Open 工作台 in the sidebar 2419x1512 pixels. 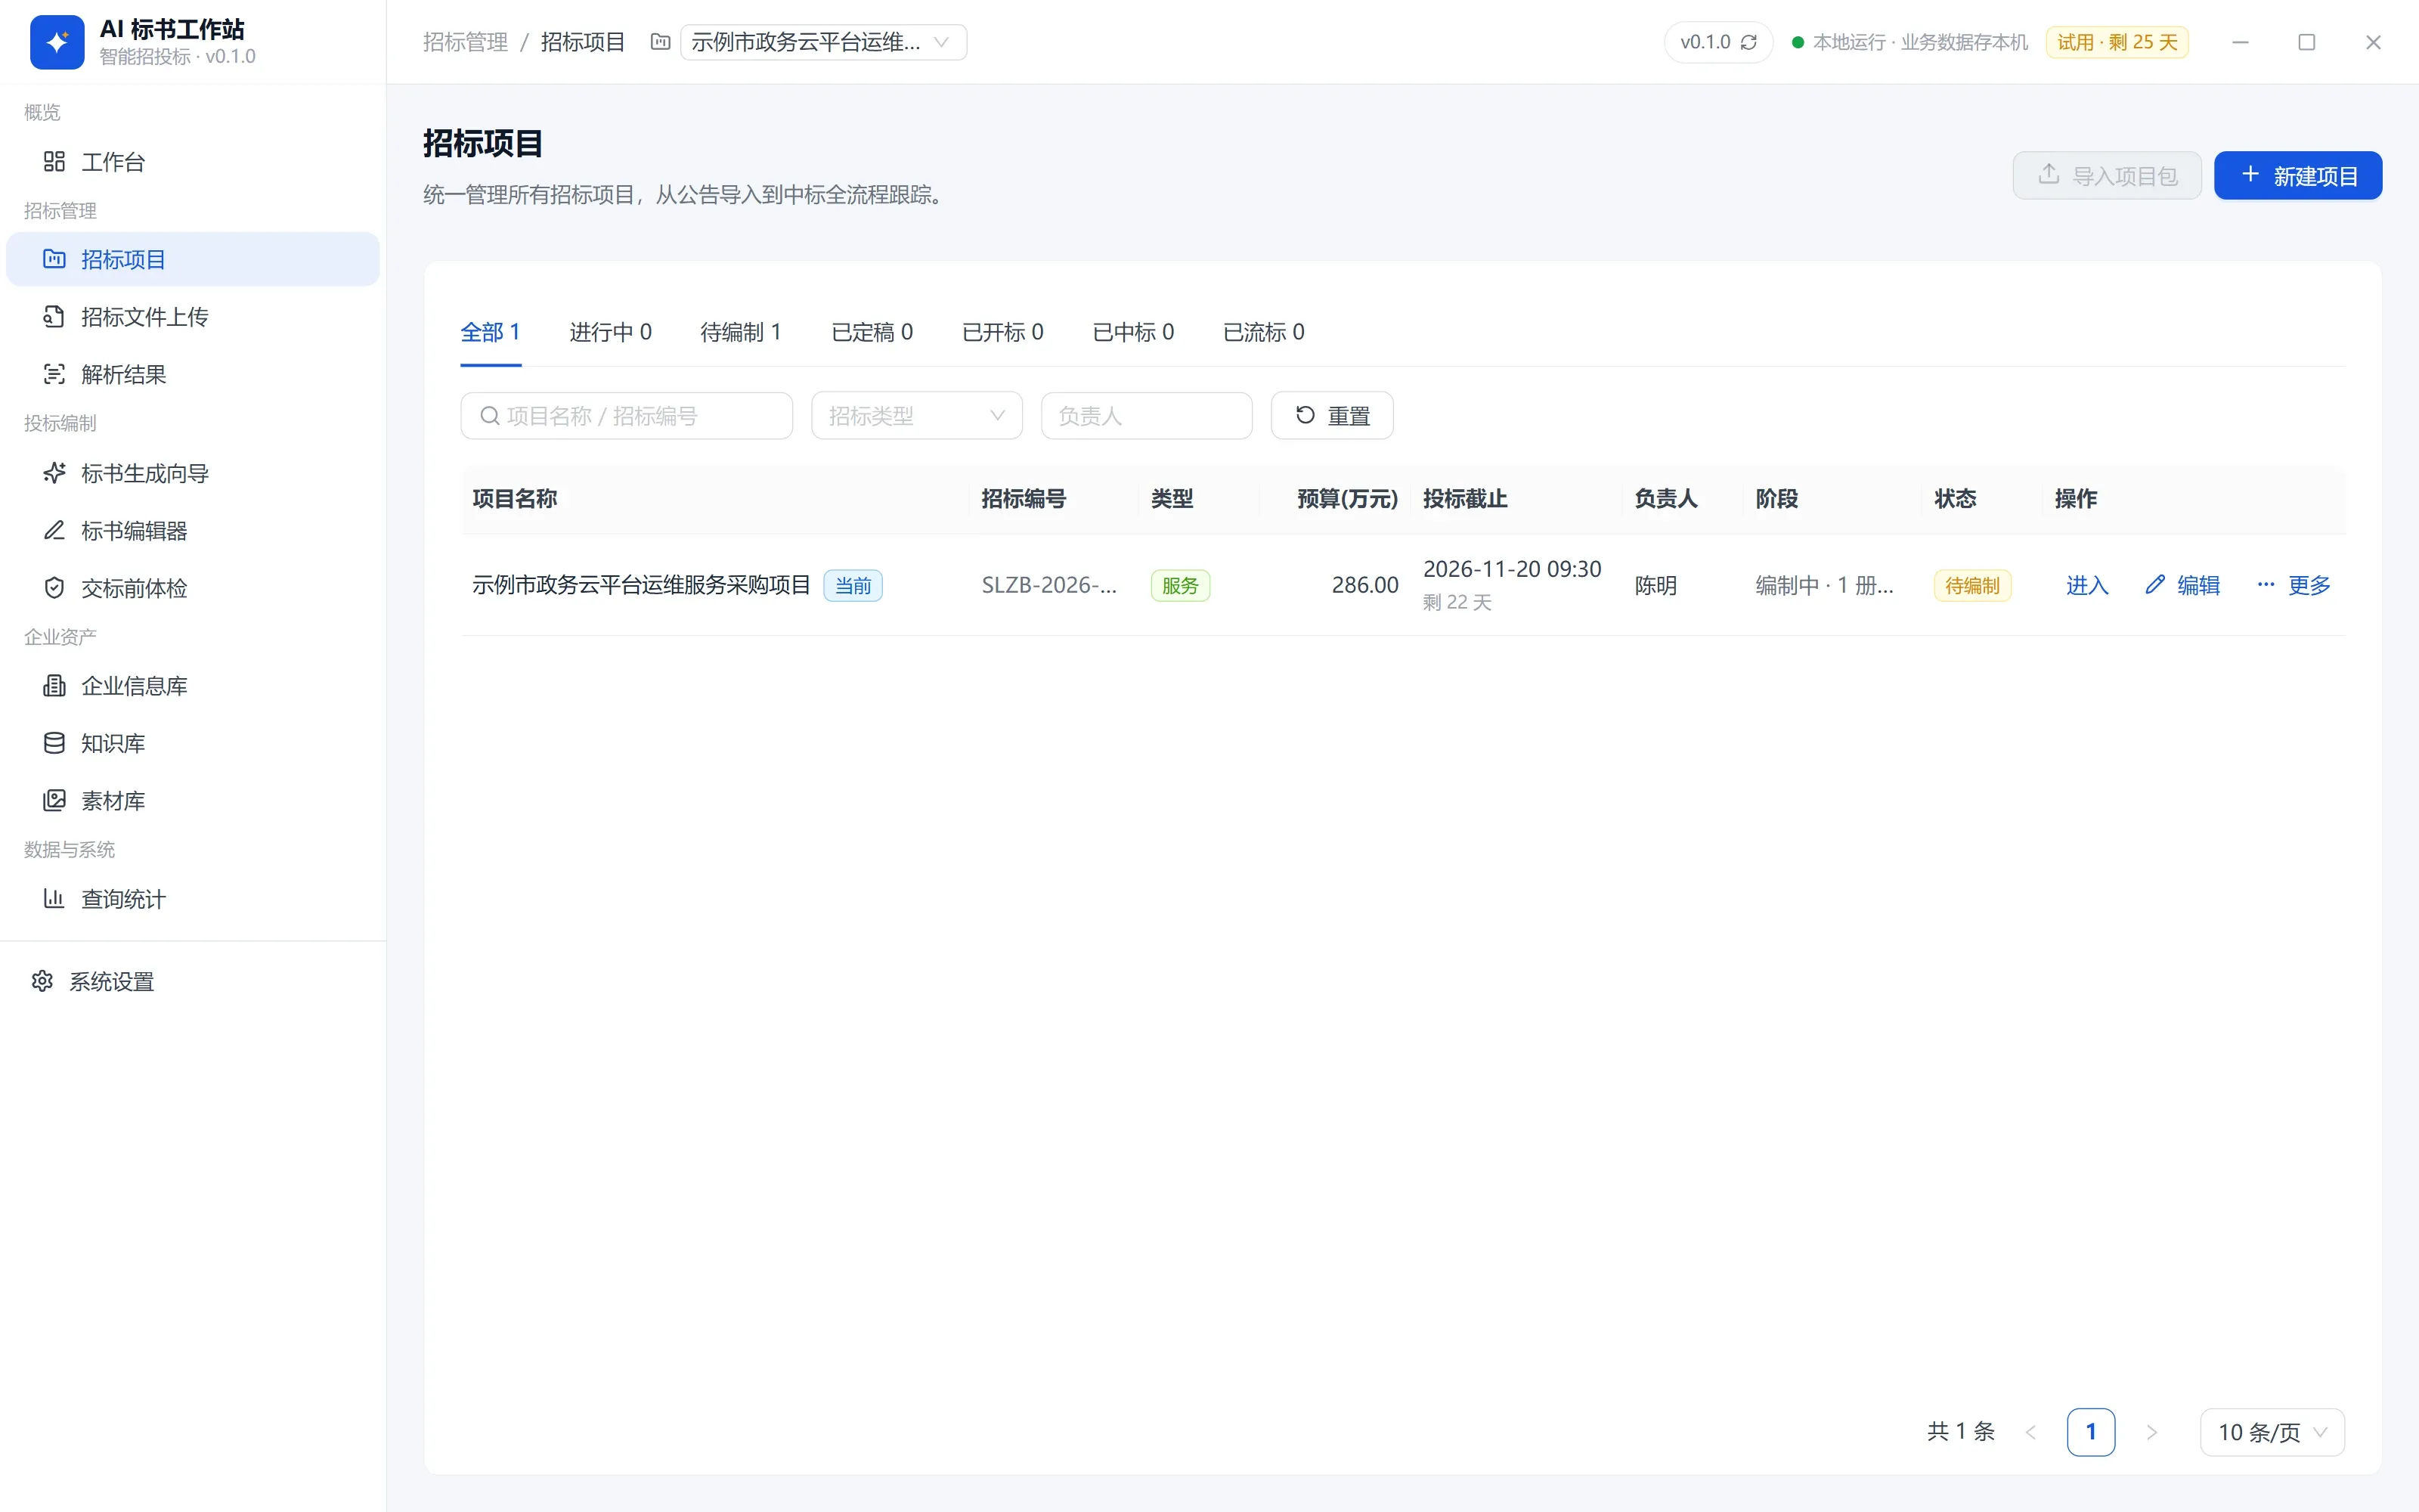(193, 162)
